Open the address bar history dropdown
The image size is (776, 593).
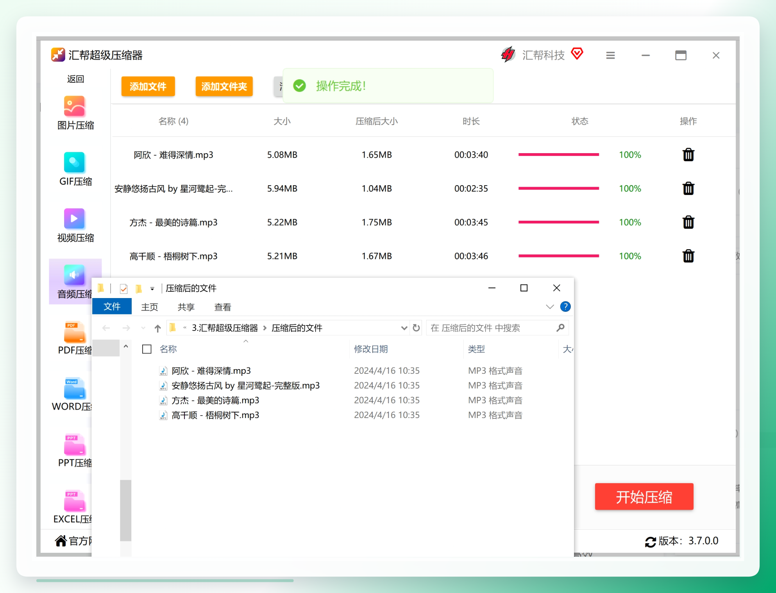tap(404, 328)
